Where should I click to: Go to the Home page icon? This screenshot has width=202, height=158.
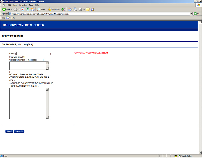[x=33, y=9]
